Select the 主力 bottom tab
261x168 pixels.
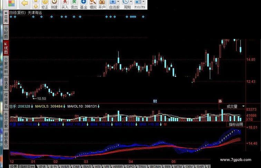pyautogui.click(x=53, y=166)
